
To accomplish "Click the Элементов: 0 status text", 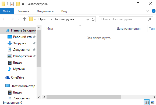I will pos(12,103).
